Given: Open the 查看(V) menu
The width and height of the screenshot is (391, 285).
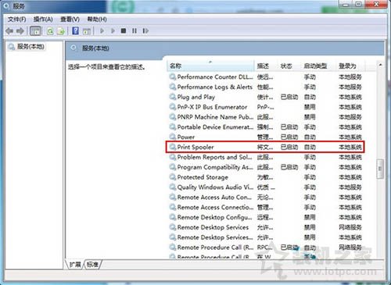Looking at the screenshot, I should 70,20.
